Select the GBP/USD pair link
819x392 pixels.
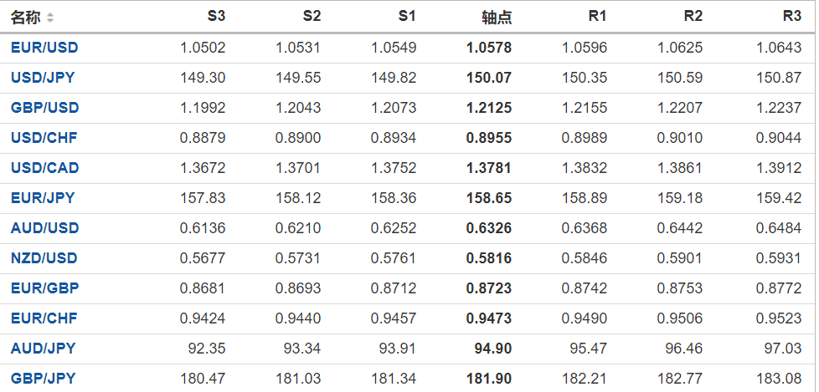pos(44,108)
